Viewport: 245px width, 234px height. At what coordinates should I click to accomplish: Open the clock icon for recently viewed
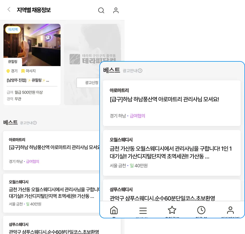coord(201,210)
